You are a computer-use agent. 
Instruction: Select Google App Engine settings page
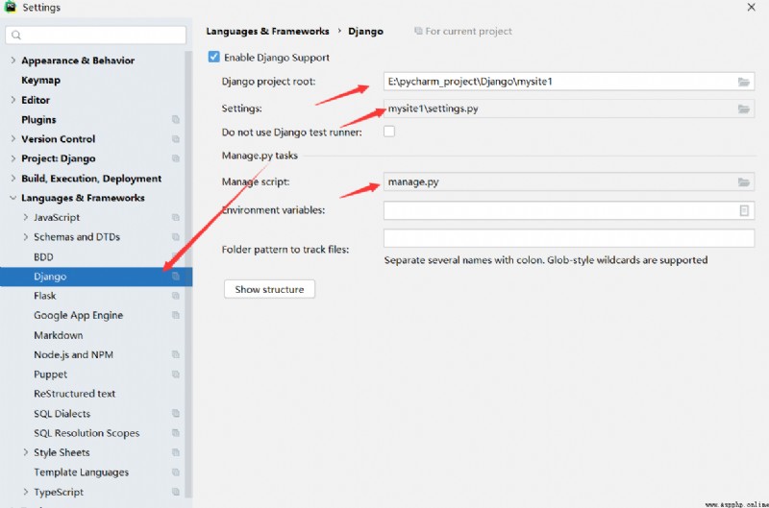(79, 316)
